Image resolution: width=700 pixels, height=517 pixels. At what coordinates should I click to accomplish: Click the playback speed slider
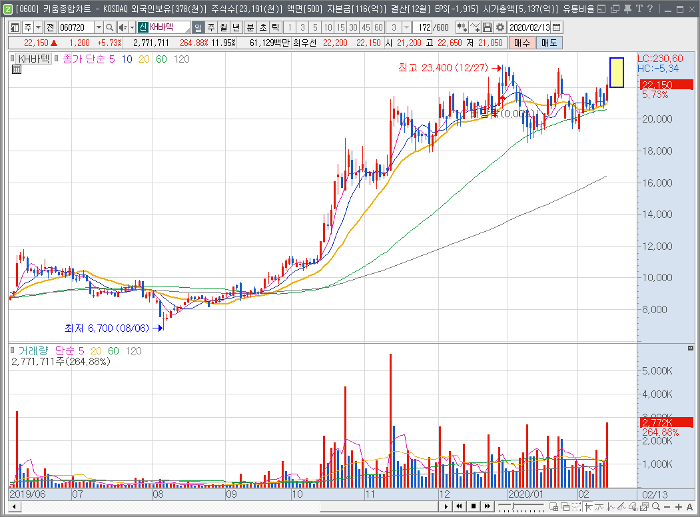click(x=521, y=506)
